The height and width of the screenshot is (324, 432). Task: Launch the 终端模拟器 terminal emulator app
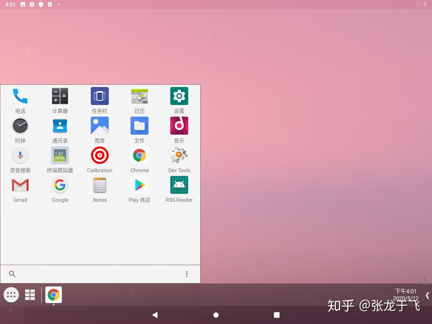coord(60,155)
